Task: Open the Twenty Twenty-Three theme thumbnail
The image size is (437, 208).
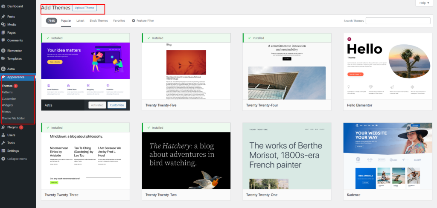Action: (x=85, y=161)
